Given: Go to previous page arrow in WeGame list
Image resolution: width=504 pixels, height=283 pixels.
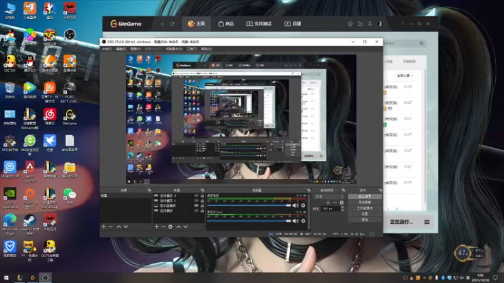Looking at the screenshot, I should coord(388,209).
